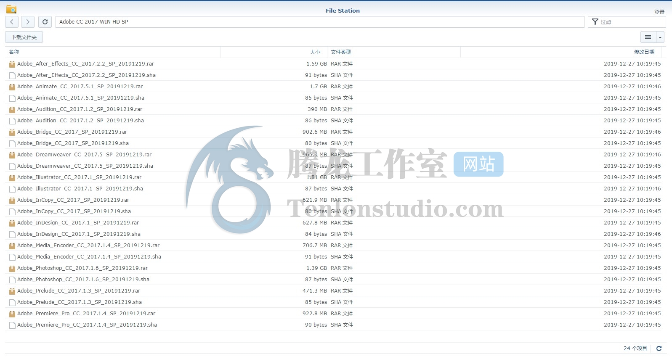Viewport: 672px width, 359px height.
Task: Click the 24 个项目 item count
Action: 635,348
